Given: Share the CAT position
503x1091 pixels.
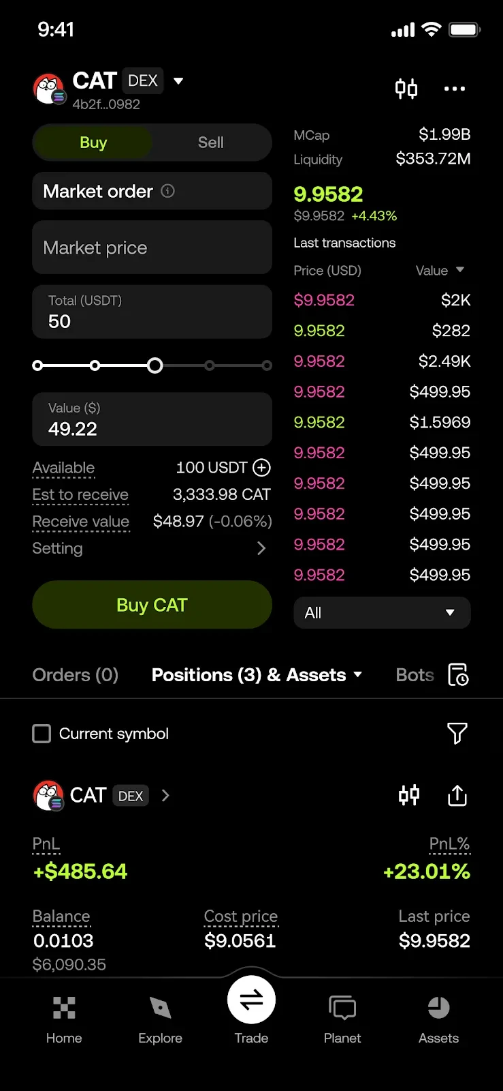Looking at the screenshot, I should click(x=457, y=795).
